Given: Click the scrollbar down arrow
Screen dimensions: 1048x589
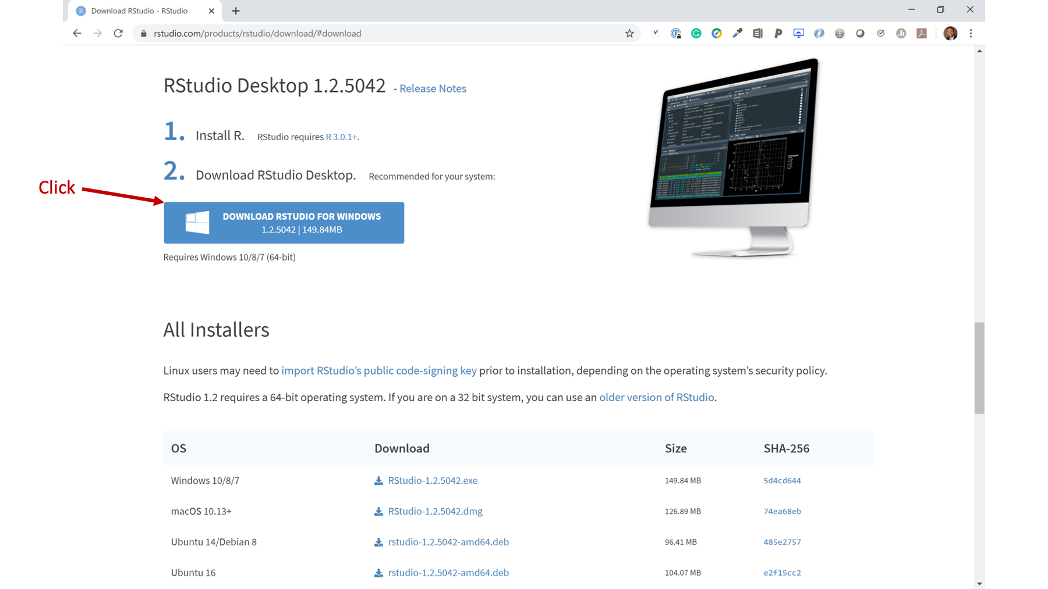Looking at the screenshot, I should tap(979, 584).
